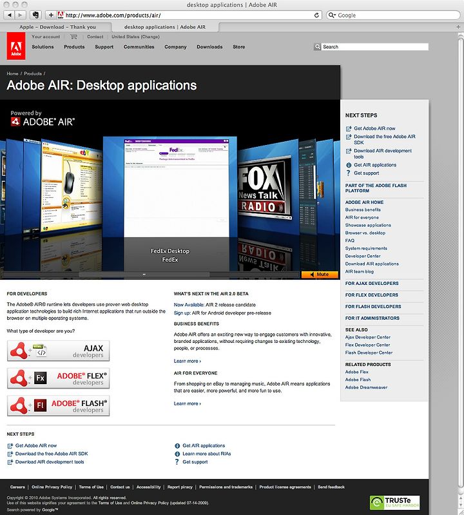Image resolution: width=464 pixels, height=515 pixels.
Task: Click the Home breadcrumb link
Action: click(12, 73)
